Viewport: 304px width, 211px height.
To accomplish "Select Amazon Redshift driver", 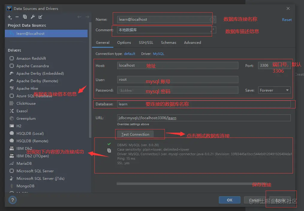I will (31, 59).
